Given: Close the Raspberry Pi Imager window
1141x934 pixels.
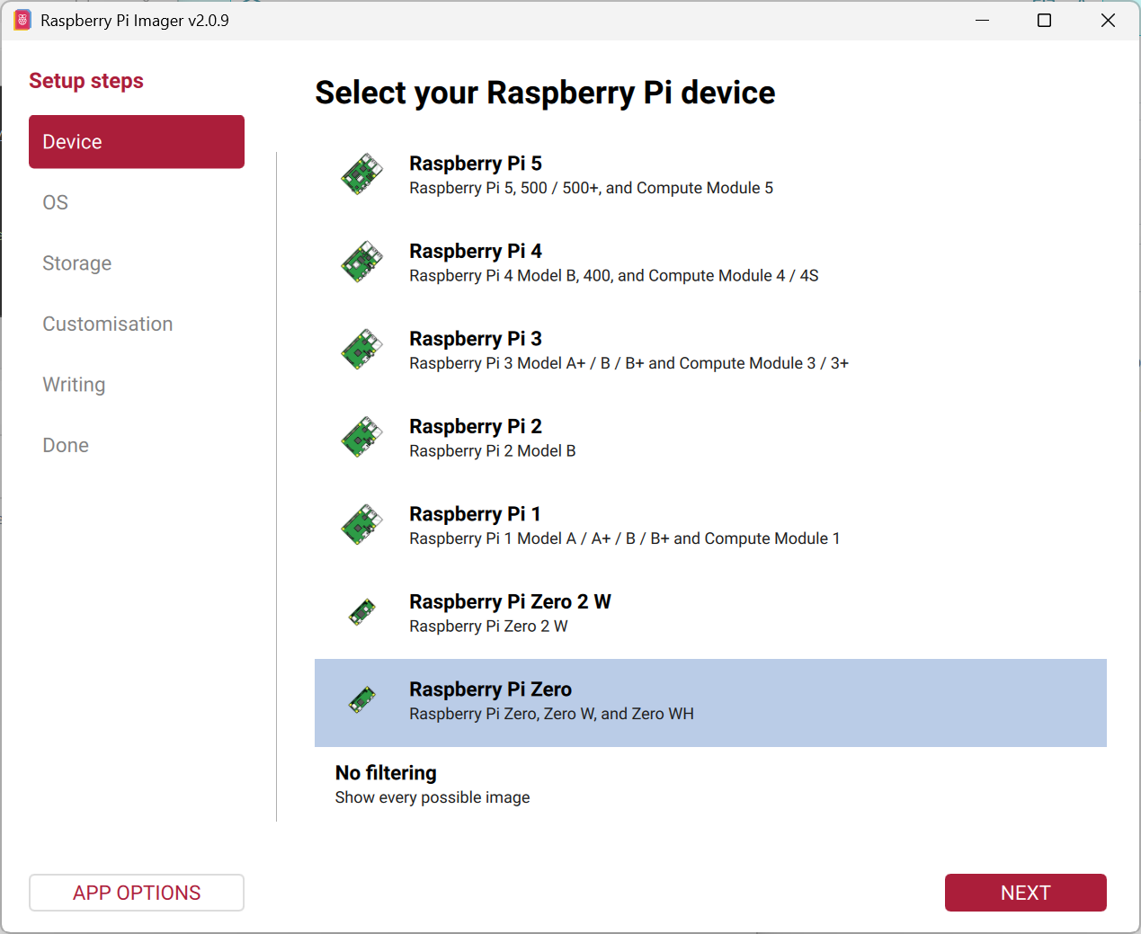Looking at the screenshot, I should point(1108,20).
